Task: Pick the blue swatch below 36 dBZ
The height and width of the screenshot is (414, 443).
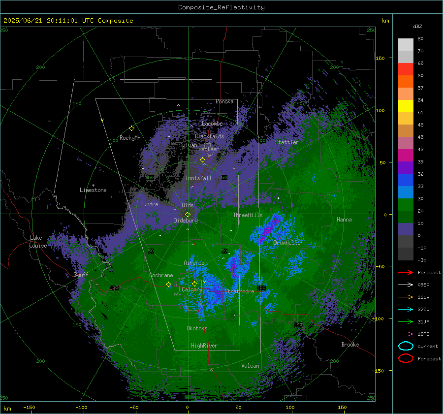Action: click(406, 180)
